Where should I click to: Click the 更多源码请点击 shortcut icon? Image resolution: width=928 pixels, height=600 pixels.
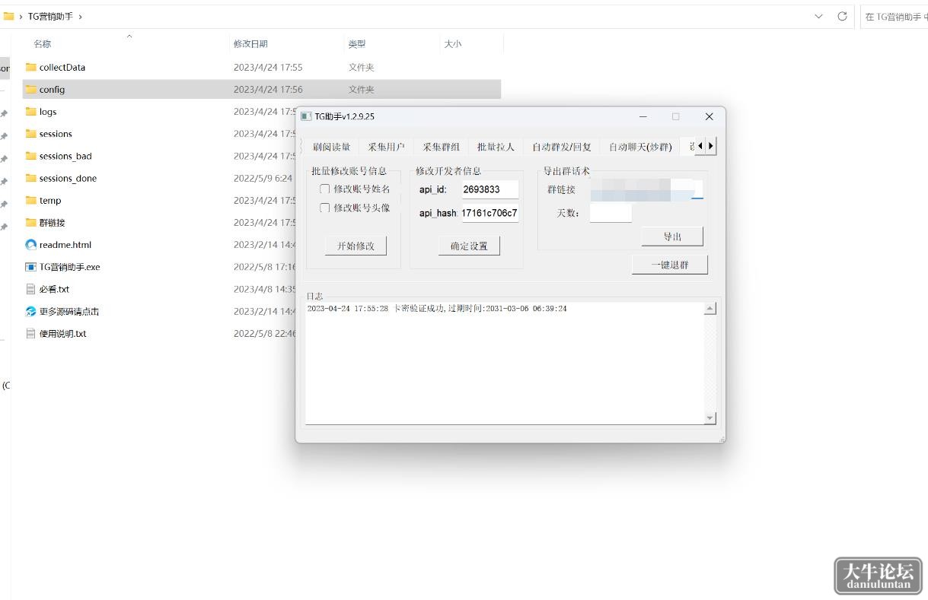(31, 311)
